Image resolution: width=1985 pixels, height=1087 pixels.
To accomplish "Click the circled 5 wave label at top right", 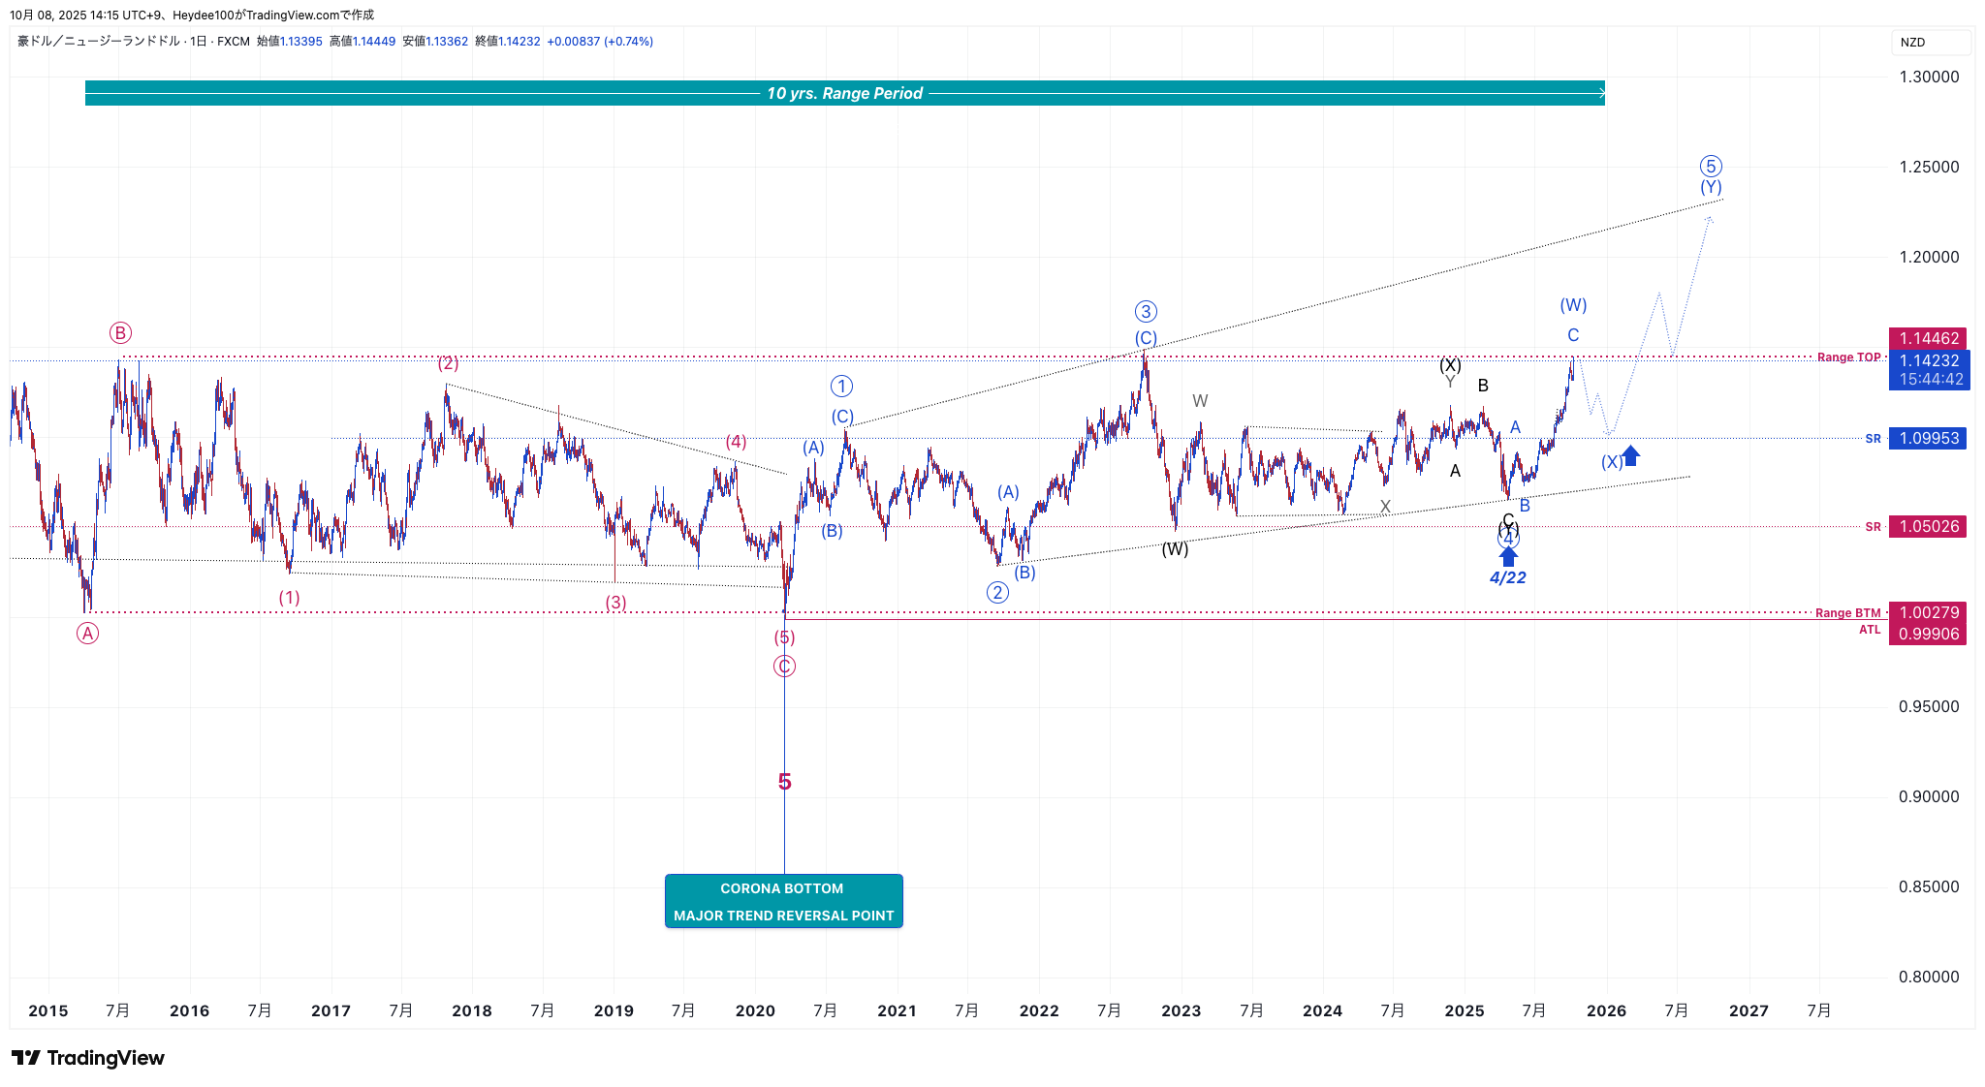I will pyautogui.click(x=1711, y=166).
